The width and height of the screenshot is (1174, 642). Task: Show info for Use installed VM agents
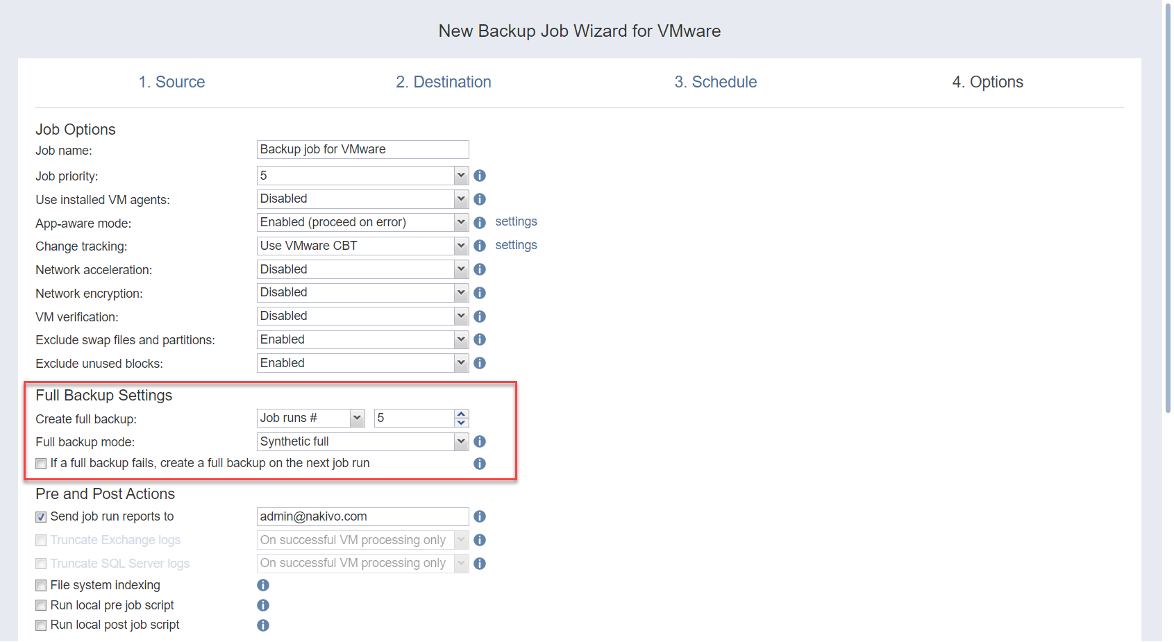480,199
